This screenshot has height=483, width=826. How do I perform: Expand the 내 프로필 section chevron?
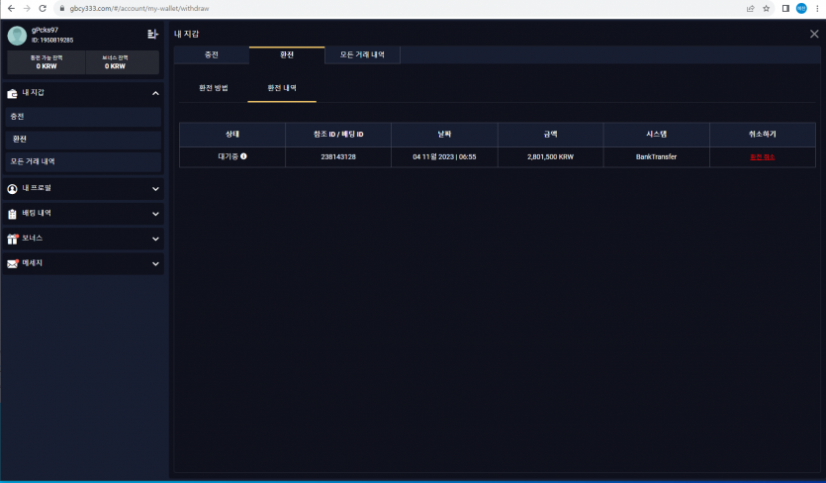tap(155, 189)
